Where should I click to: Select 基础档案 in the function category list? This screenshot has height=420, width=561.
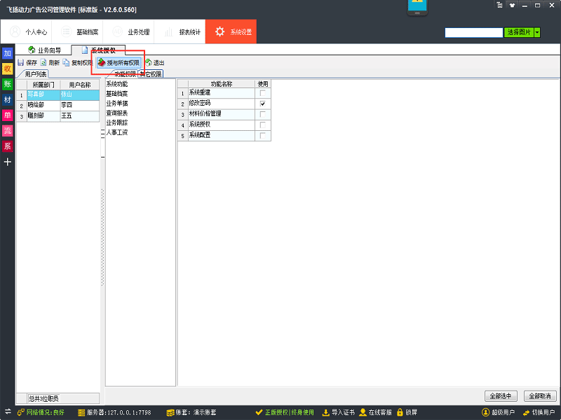[117, 94]
